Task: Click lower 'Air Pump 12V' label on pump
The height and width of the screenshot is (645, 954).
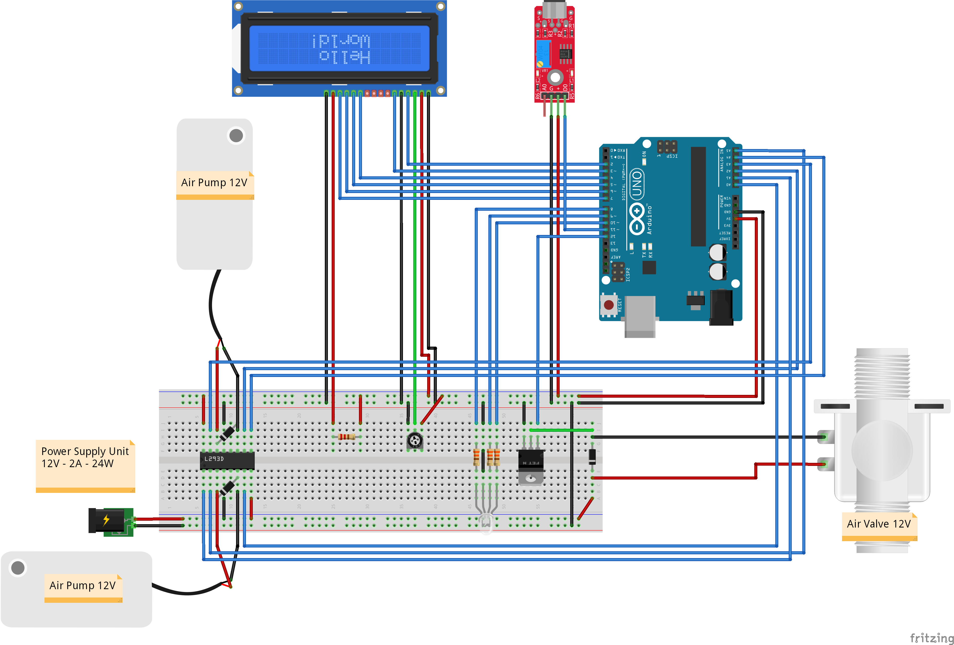Action: [83, 588]
